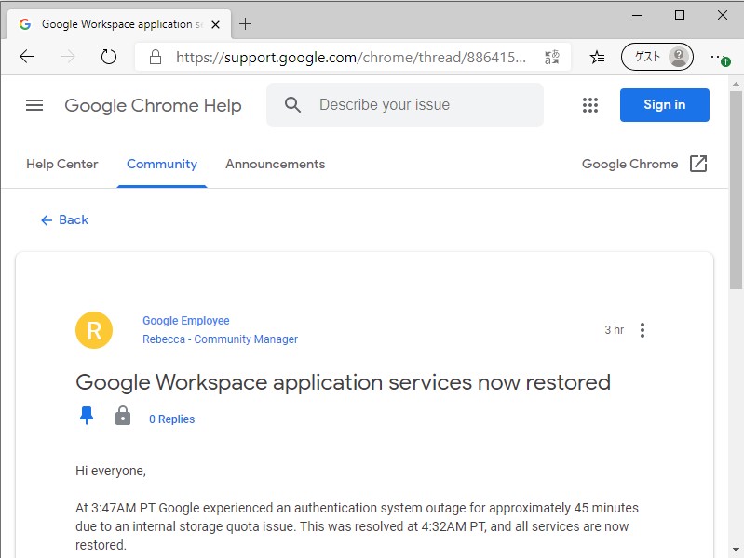Switch to the Announcements tab
744x558 pixels.
(275, 164)
